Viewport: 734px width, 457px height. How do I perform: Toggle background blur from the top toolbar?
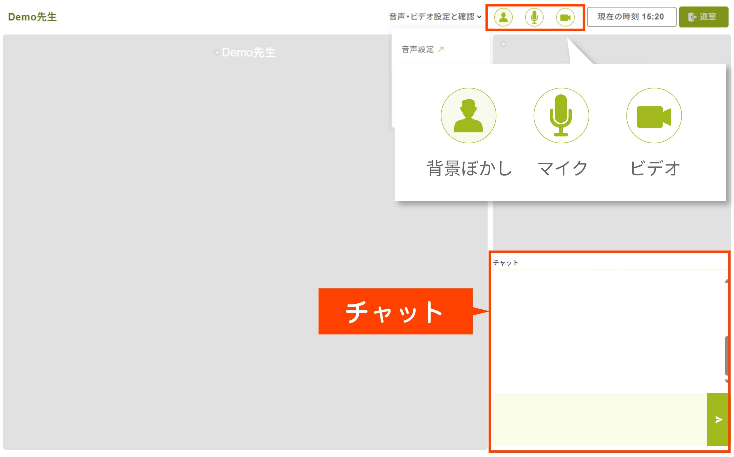tap(503, 17)
